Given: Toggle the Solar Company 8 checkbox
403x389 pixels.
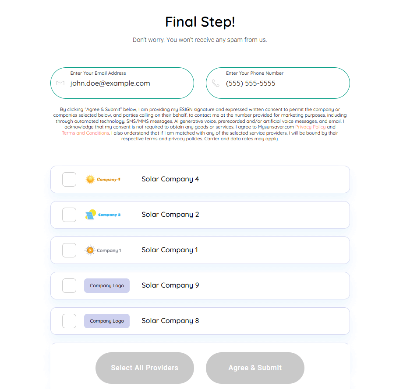Looking at the screenshot, I should (69, 321).
